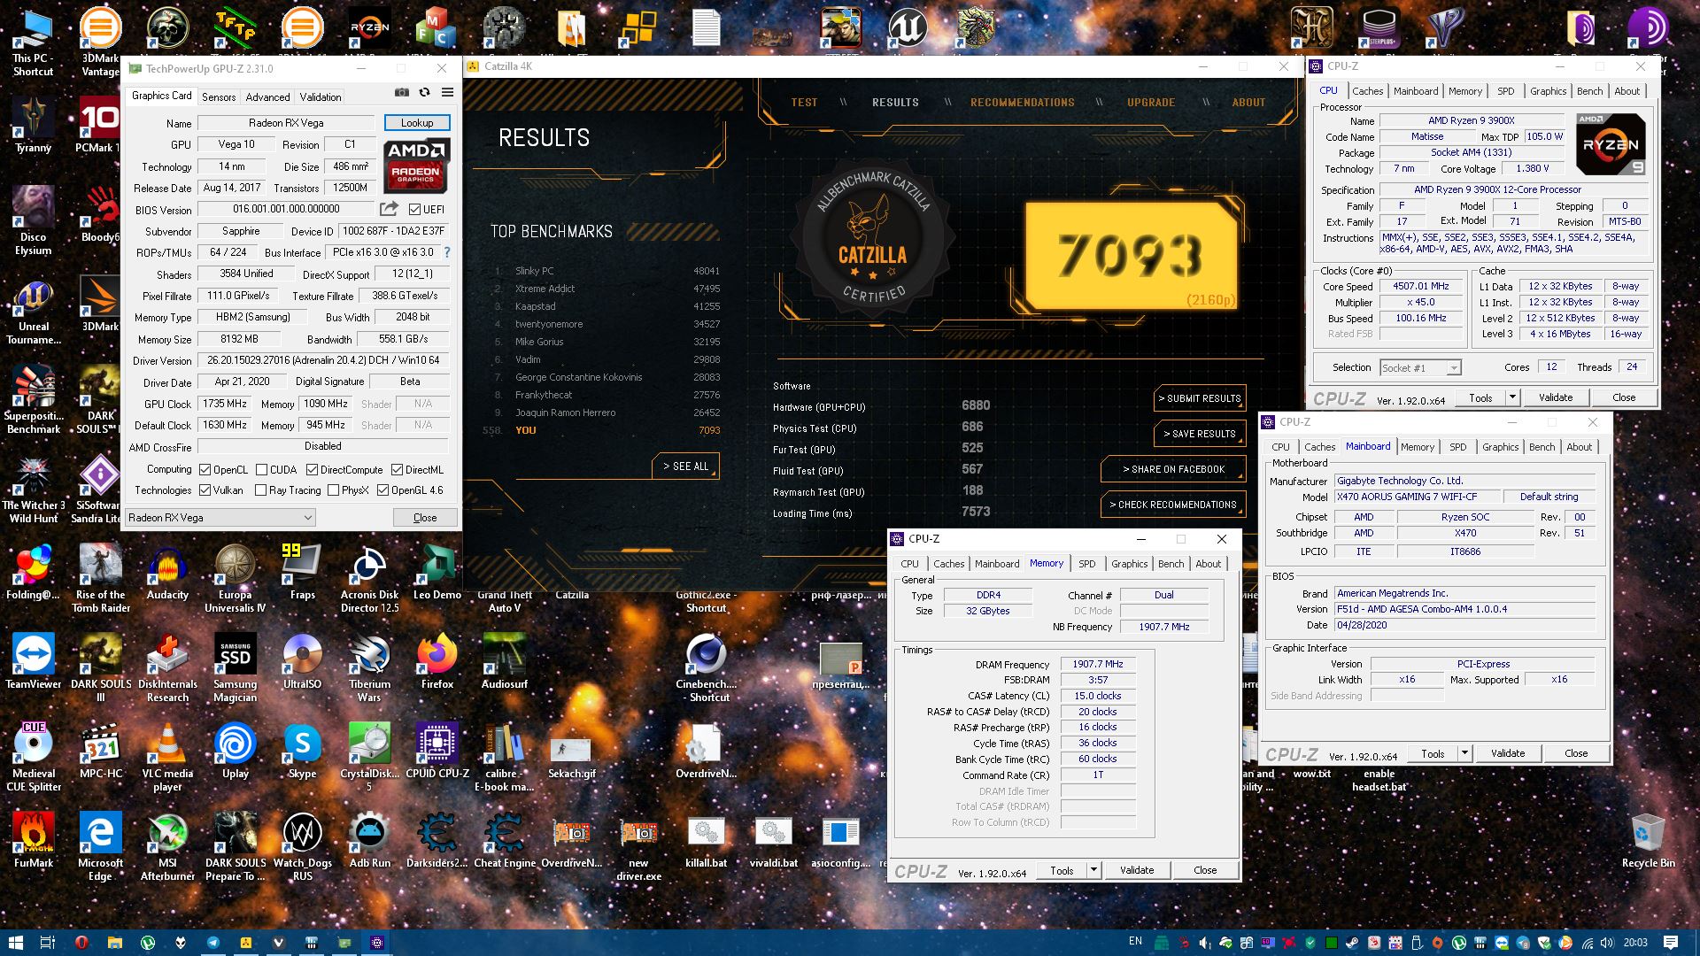Image resolution: width=1700 pixels, height=956 pixels.
Task: Open Uplay desktop icon
Action: [235, 752]
